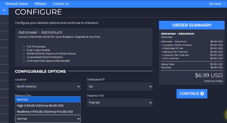Click 'Guaranteed DDoS Protection' text
Viewport: 227px width, 123px height.
click(x=45, y=57)
